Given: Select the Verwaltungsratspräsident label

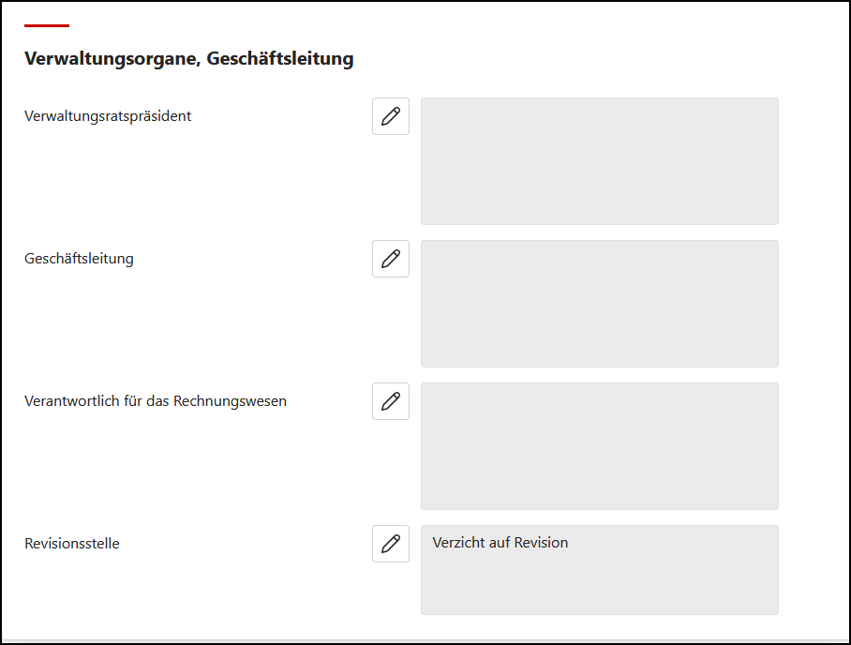Looking at the screenshot, I should coord(108,116).
